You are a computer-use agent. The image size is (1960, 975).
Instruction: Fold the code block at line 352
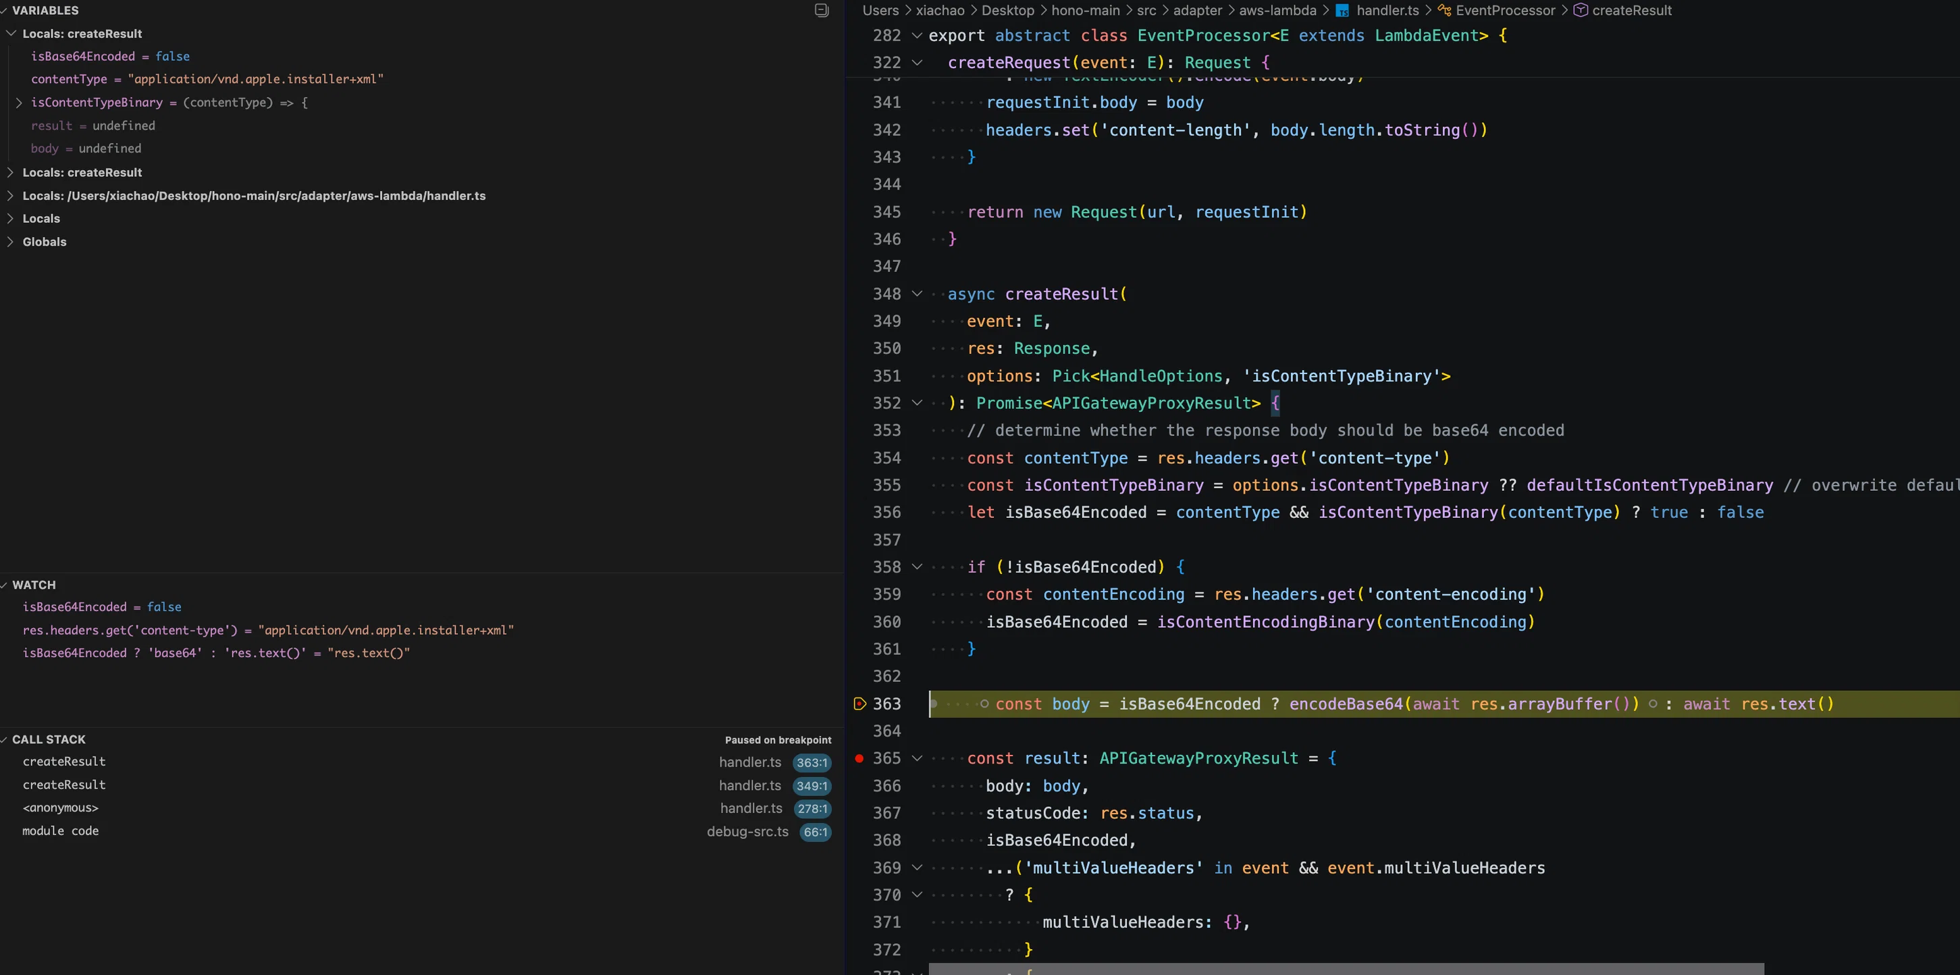(917, 402)
